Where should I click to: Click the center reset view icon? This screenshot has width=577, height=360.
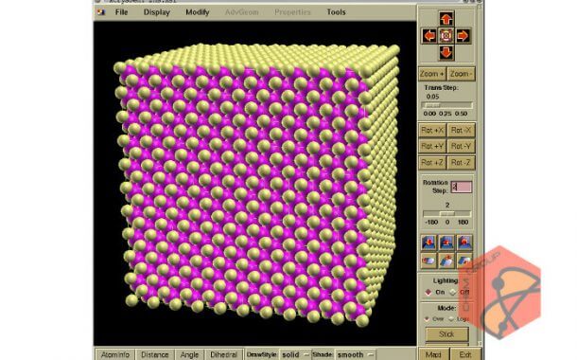pos(446,36)
